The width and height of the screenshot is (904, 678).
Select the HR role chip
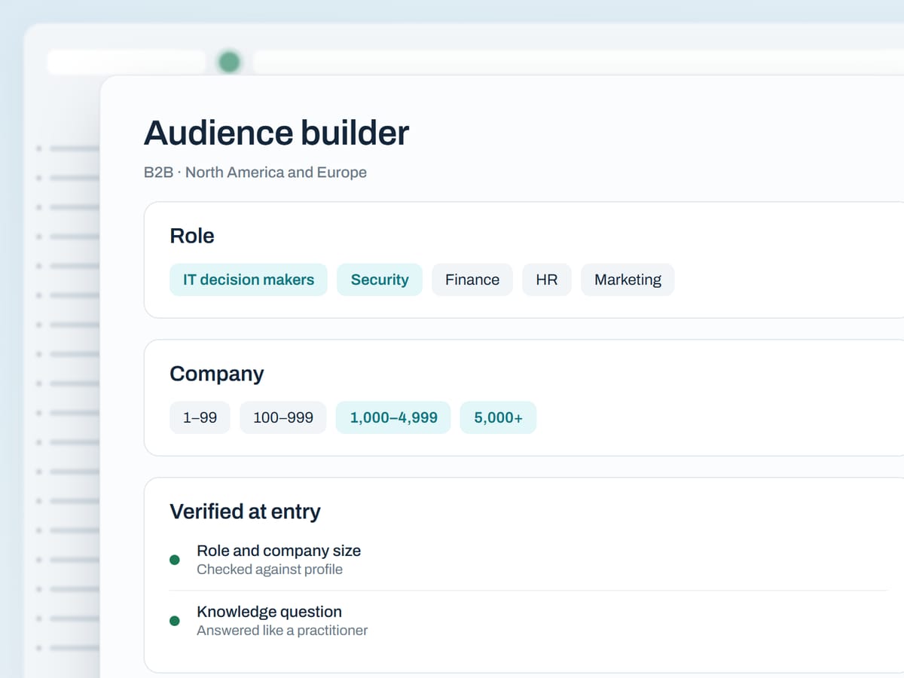pos(547,279)
